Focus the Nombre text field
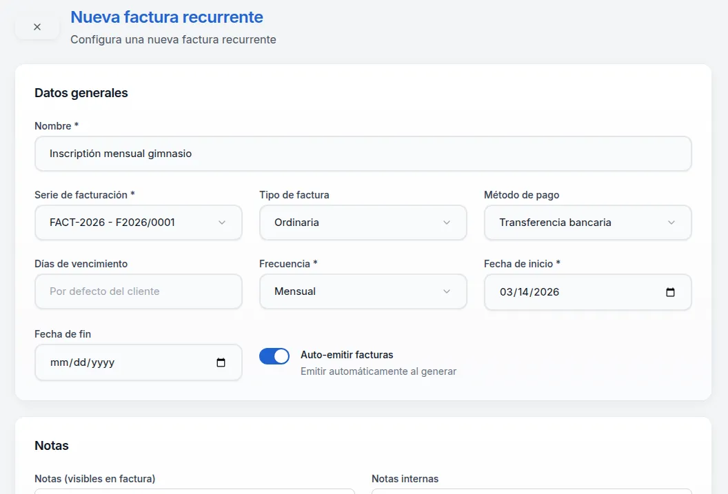This screenshot has height=494, width=728. [363, 154]
